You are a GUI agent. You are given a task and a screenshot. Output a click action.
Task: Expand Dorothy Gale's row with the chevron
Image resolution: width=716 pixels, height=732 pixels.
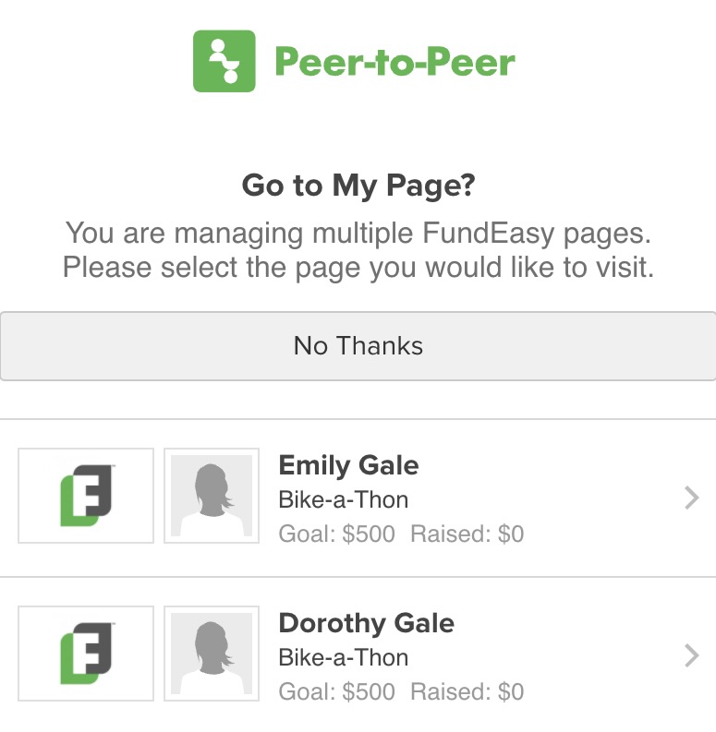(x=691, y=656)
